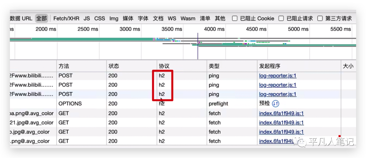Check the 第三方请求 checkbox

(320, 19)
